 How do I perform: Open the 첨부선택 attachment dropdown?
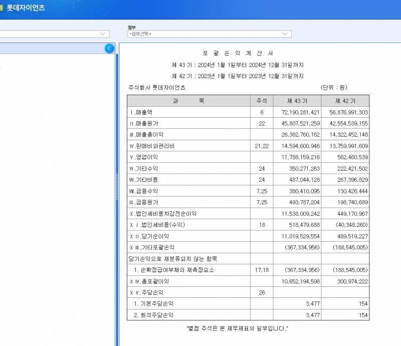[x=210, y=34]
